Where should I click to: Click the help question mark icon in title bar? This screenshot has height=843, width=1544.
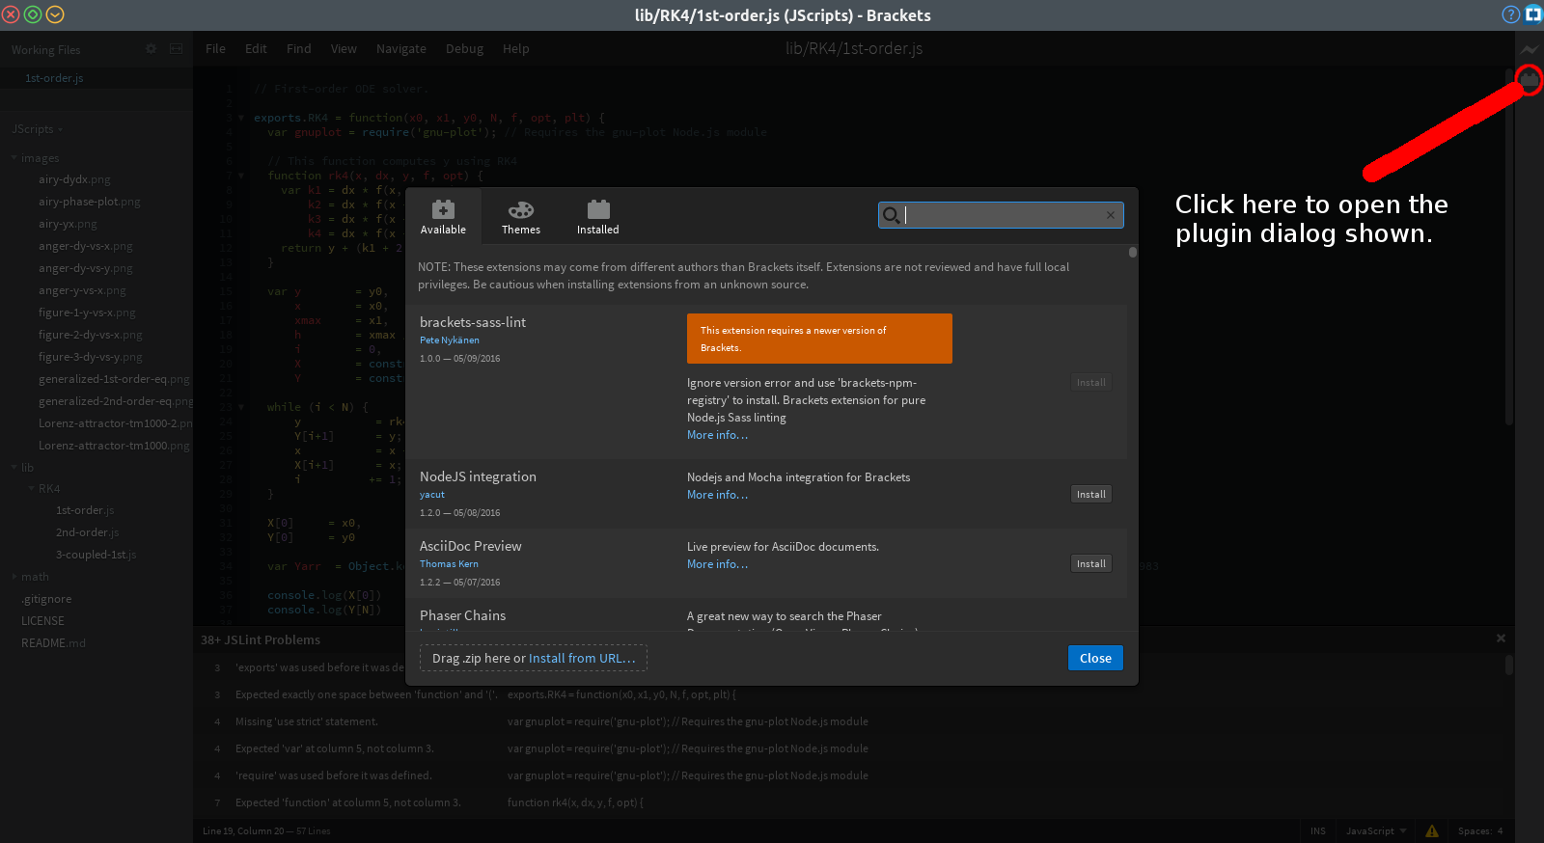(1511, 14)
